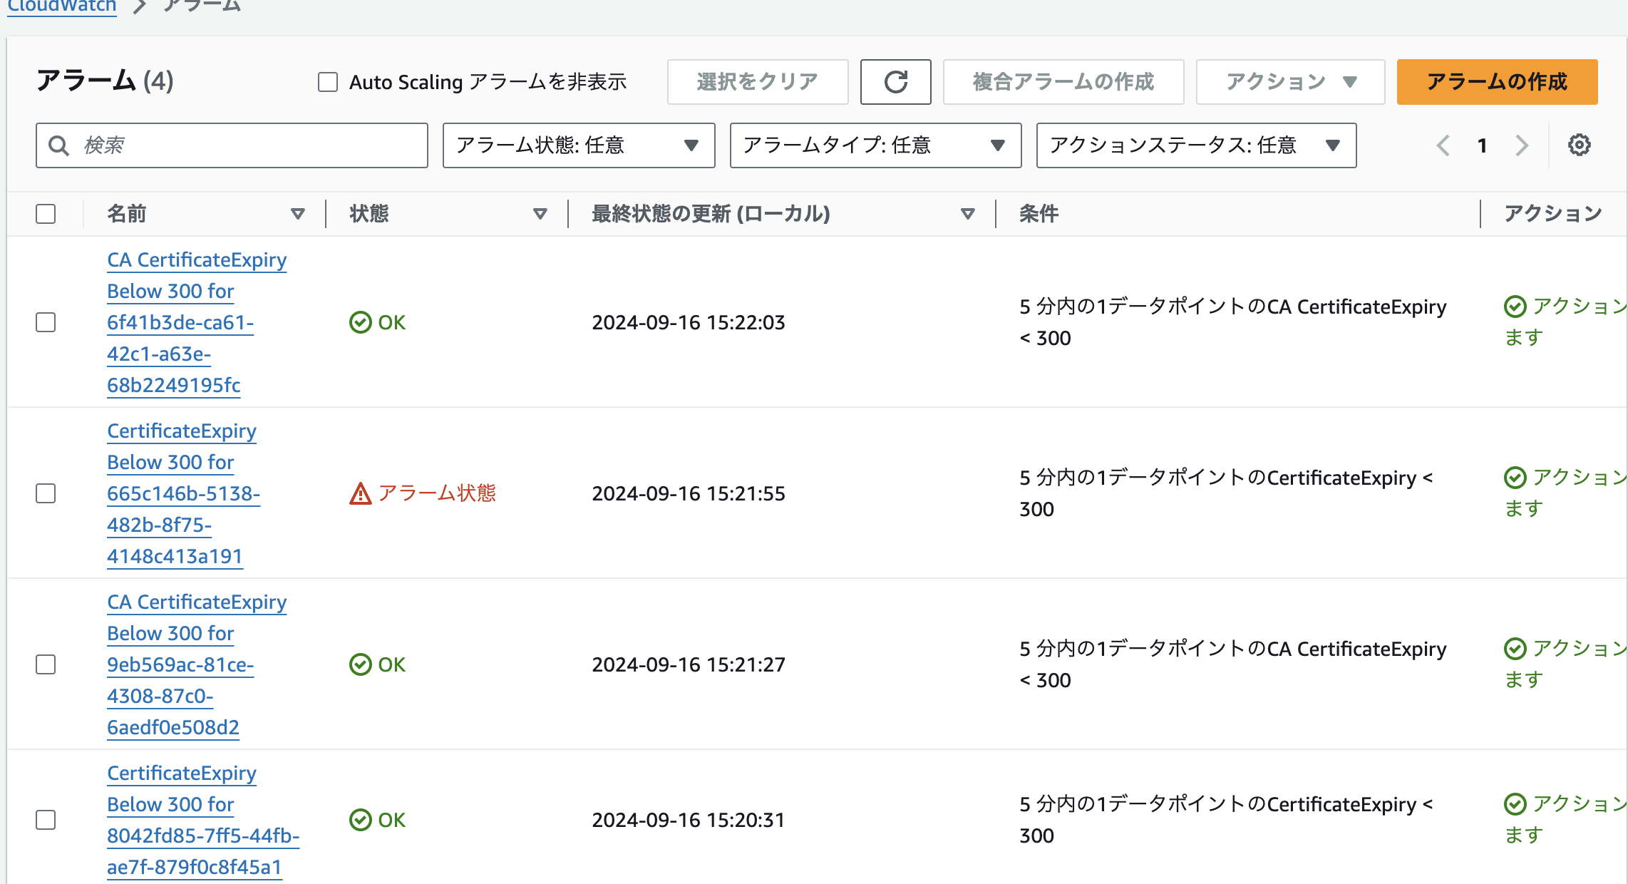The image size is (1628, 884).
Task: Toggle Auto Scaling アラームを非表示 checkbox
Action: tap(328, 82)
